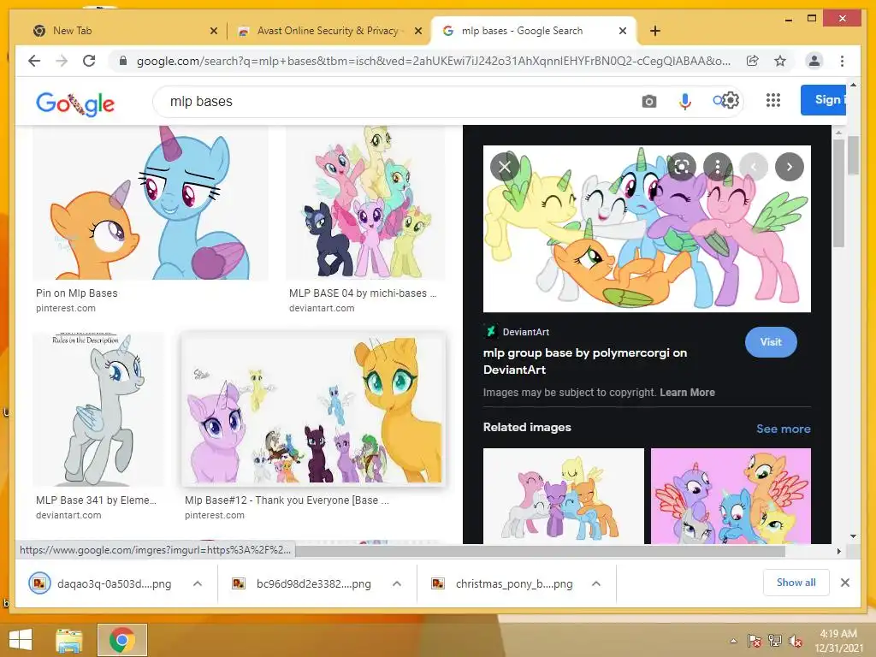876x657 pixels.
Task: Search inside image with Lens icon
Action: (682, 167)
